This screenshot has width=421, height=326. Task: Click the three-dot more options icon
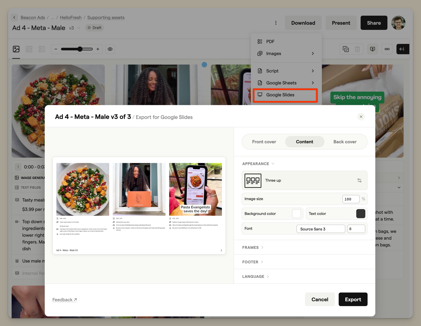pyautogui.click(x=276, y=23)
